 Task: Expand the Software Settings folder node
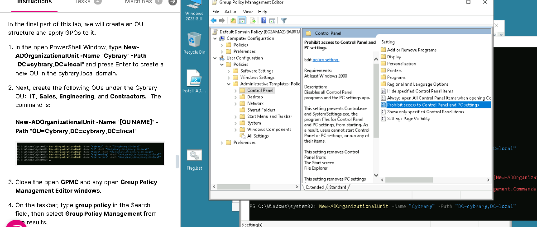[229, 71]
